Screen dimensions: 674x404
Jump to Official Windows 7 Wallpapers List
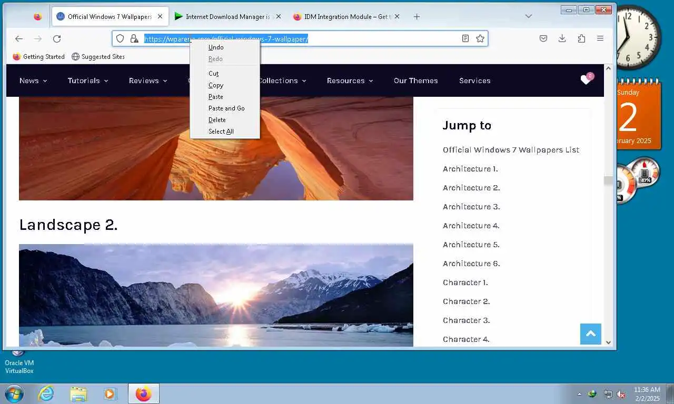tap(511, 150)
